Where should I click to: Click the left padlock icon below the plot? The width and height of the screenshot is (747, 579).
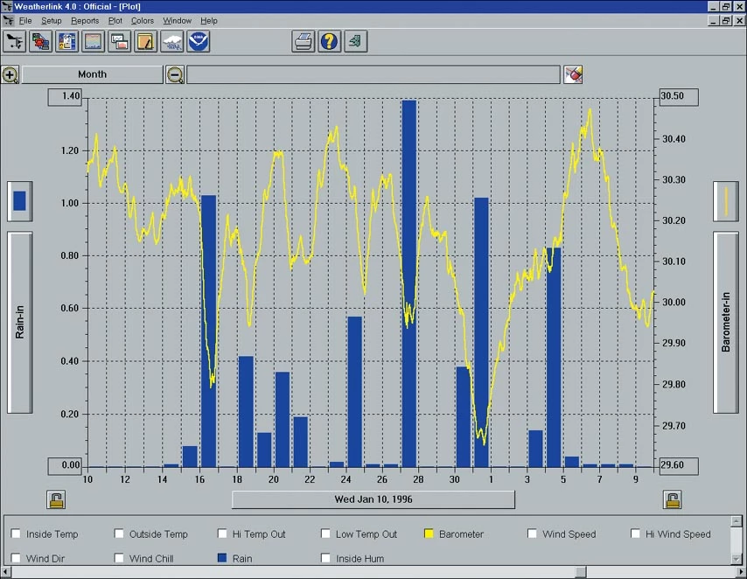click(x=56, y=500)
